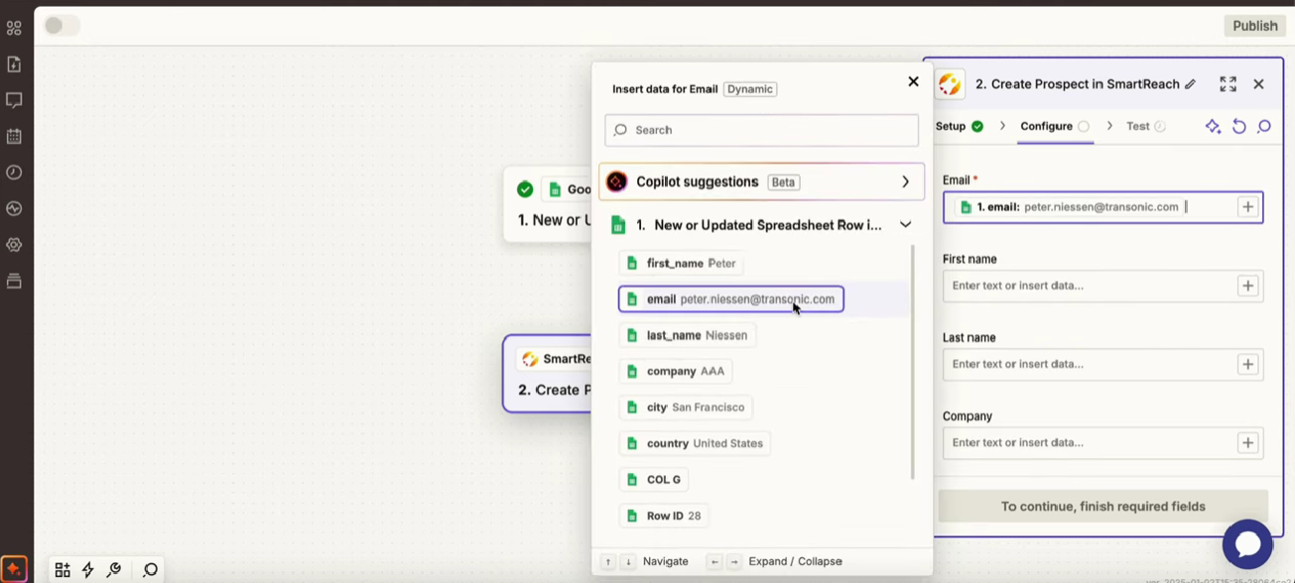Click the file import icon in left sidebar

click(14, 64)
